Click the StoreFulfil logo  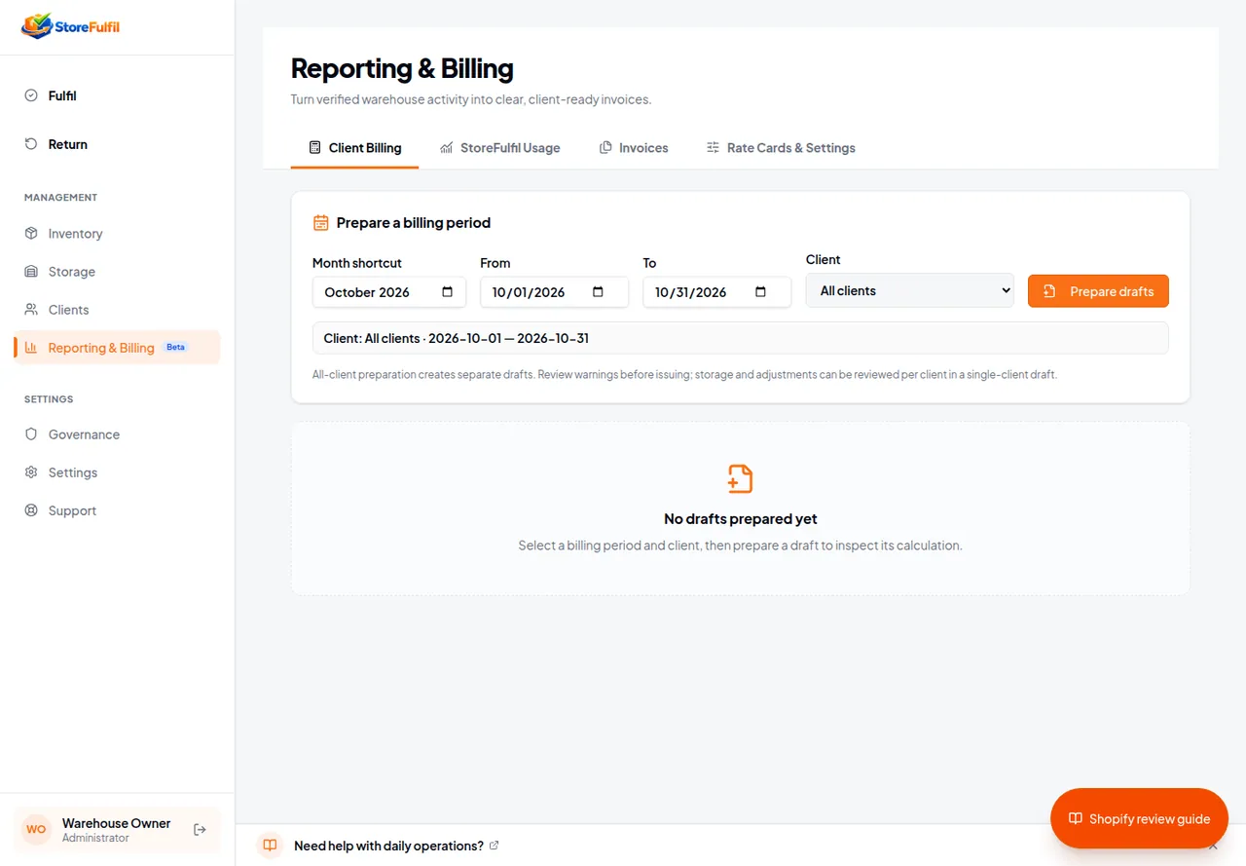tap(70, 26)
